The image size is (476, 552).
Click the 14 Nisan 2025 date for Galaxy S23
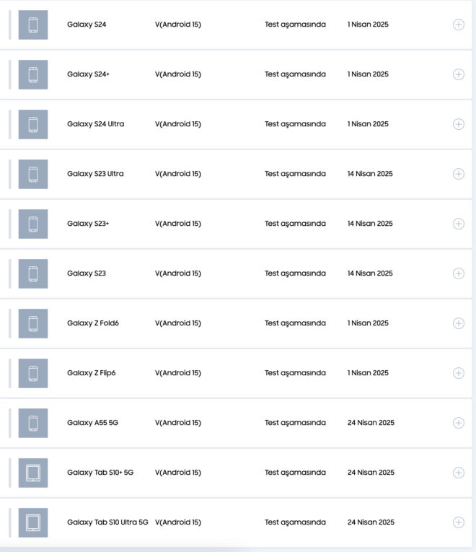[x=370, y=273]
